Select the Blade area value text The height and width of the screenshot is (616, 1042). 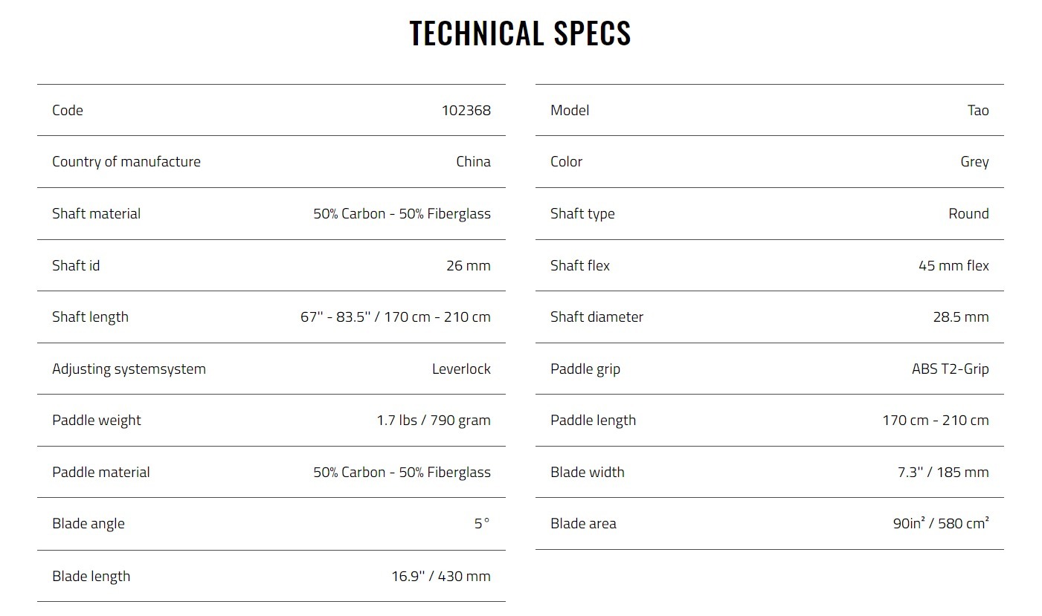click(x=941, y=523)
